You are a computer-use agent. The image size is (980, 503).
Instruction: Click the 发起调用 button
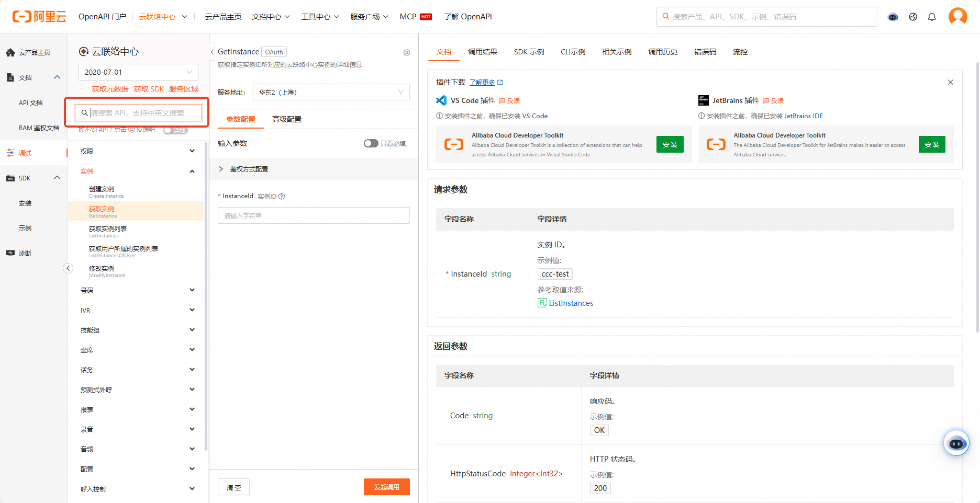pyautogui.click(x=386, y=487)
